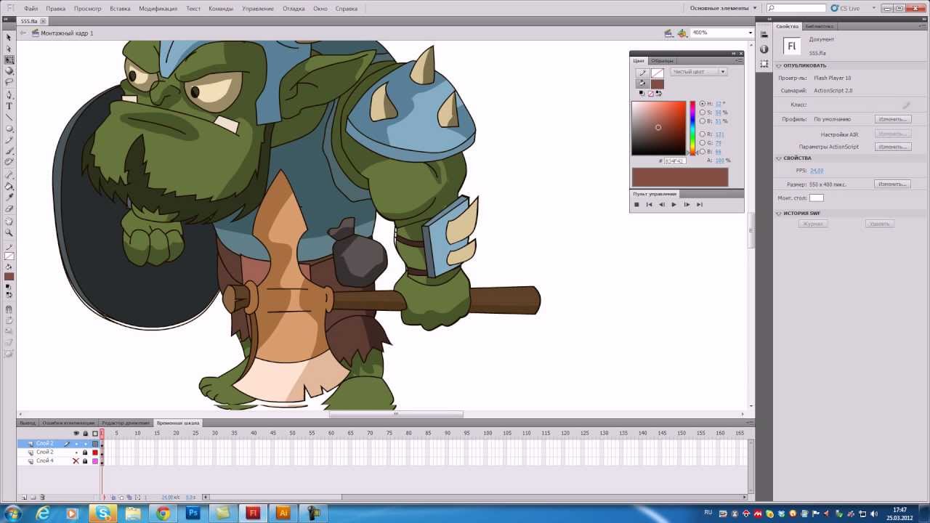This screenshot has height=523, width=930.
Task: Open Photoshop from the Windows taskbar
Action: [193, 513]
